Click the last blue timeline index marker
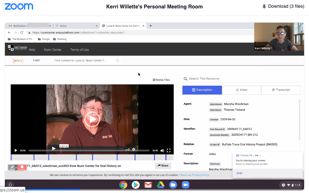The width and height of the screenshot is (309, 193). [x=166, y=157]
